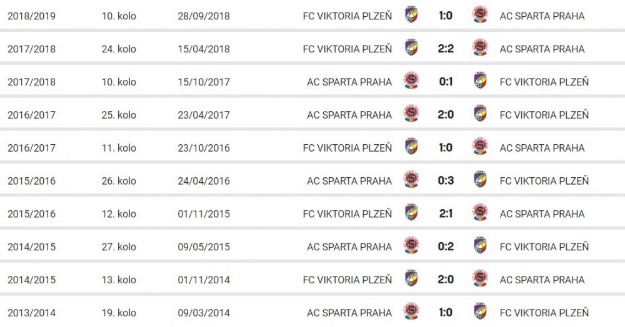Click Sparta Praha crest in 28/09/2018 match
The height and width of the screenshot is (327, 625).
480,15
